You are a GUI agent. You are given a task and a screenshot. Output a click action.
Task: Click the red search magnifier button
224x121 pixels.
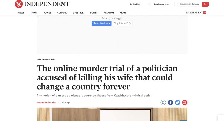(206, 4)
